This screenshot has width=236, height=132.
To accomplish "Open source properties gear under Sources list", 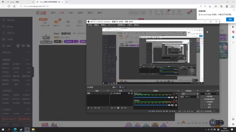I will pos(118,108).
